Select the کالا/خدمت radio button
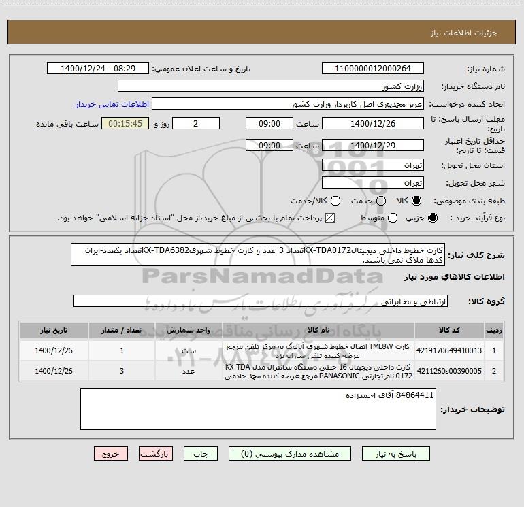Image resolution: width=524 pixels, height=507 pixels. point(335,201)
